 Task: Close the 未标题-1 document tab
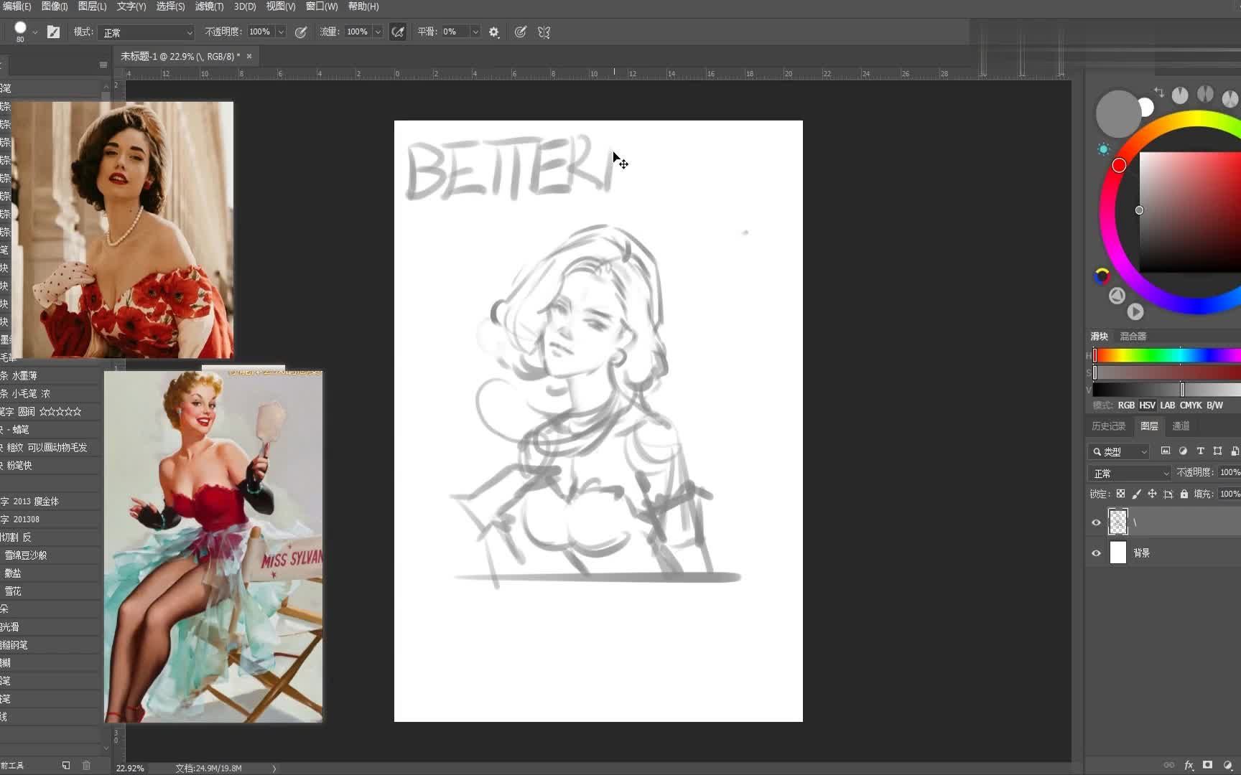(249, 56)
